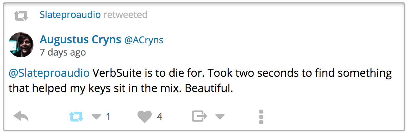Click the gray retweeted indicator icon at top
Image resolution: width=409 pixels, height=135 pixels.
click(21, 15)
